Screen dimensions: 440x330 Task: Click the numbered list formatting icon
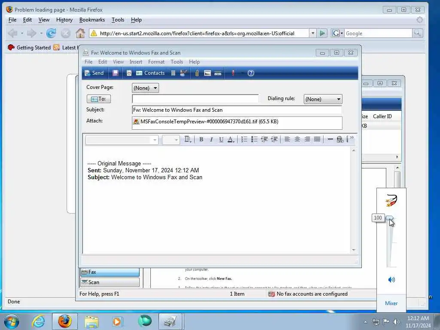pyautogui.click(x=244, y=140)
